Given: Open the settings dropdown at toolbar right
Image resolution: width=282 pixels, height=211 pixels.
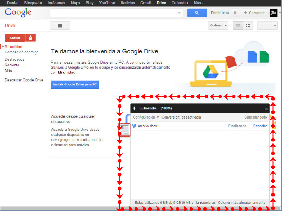Looking at the screenshot, I should coord(268,25).
